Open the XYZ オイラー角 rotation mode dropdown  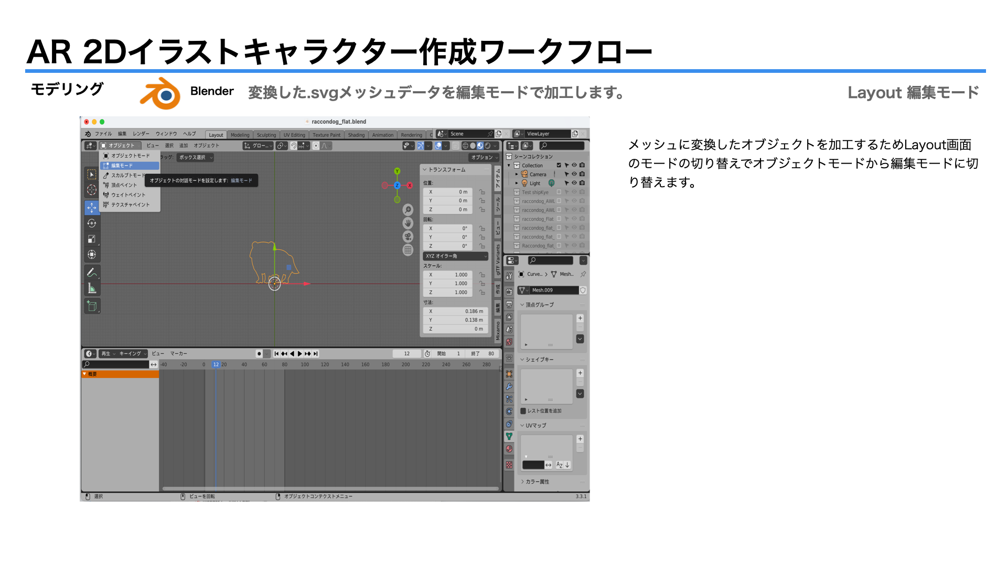point(455,256)
